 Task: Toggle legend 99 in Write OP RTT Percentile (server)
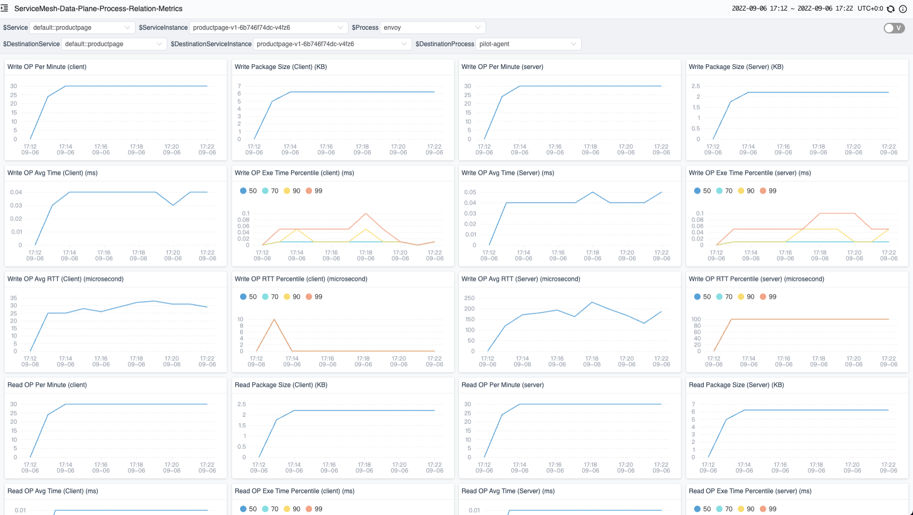tap(768, 297)
